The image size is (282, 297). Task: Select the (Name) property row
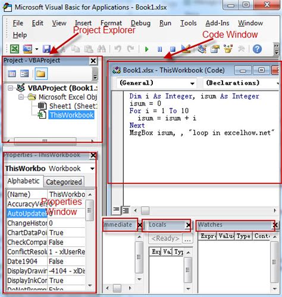pos(46,194)
